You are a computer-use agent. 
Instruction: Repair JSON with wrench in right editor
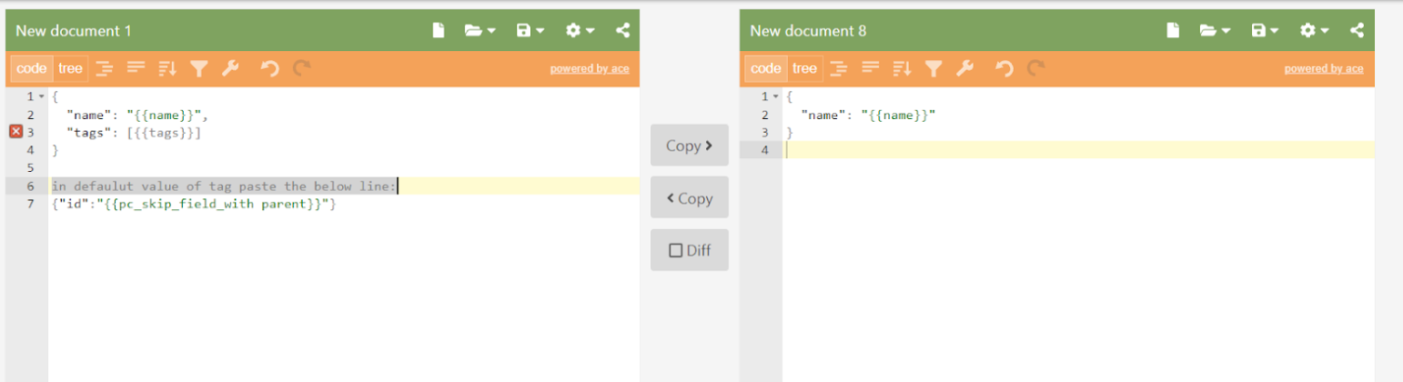(x=964, y=68)
